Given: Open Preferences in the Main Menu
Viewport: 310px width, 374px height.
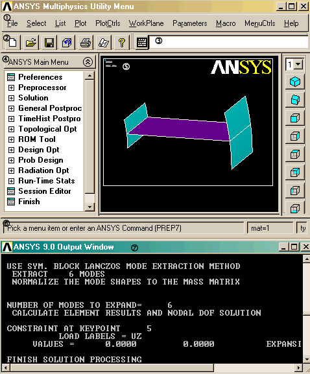Looking at the screenshot, I should click(40, 77).
